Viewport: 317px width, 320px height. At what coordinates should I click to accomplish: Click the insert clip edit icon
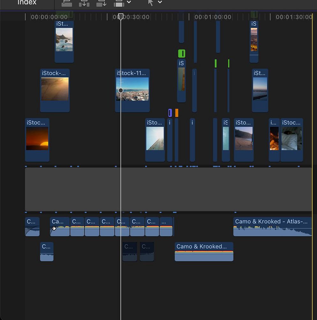point(84,3)
